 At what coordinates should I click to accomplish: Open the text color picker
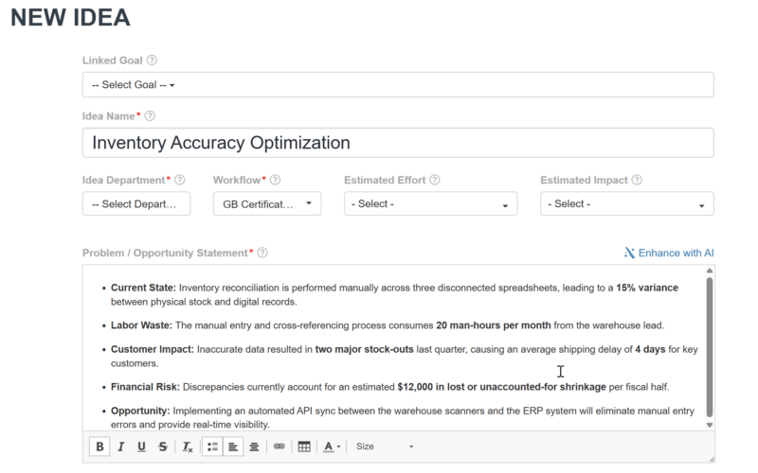(x=332, y=447)
